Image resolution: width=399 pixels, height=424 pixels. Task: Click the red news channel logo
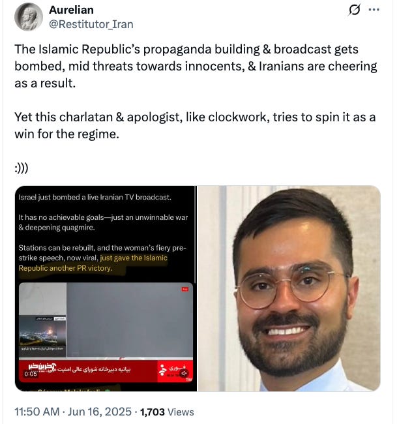pyautogui.click(x=175, y=371)
